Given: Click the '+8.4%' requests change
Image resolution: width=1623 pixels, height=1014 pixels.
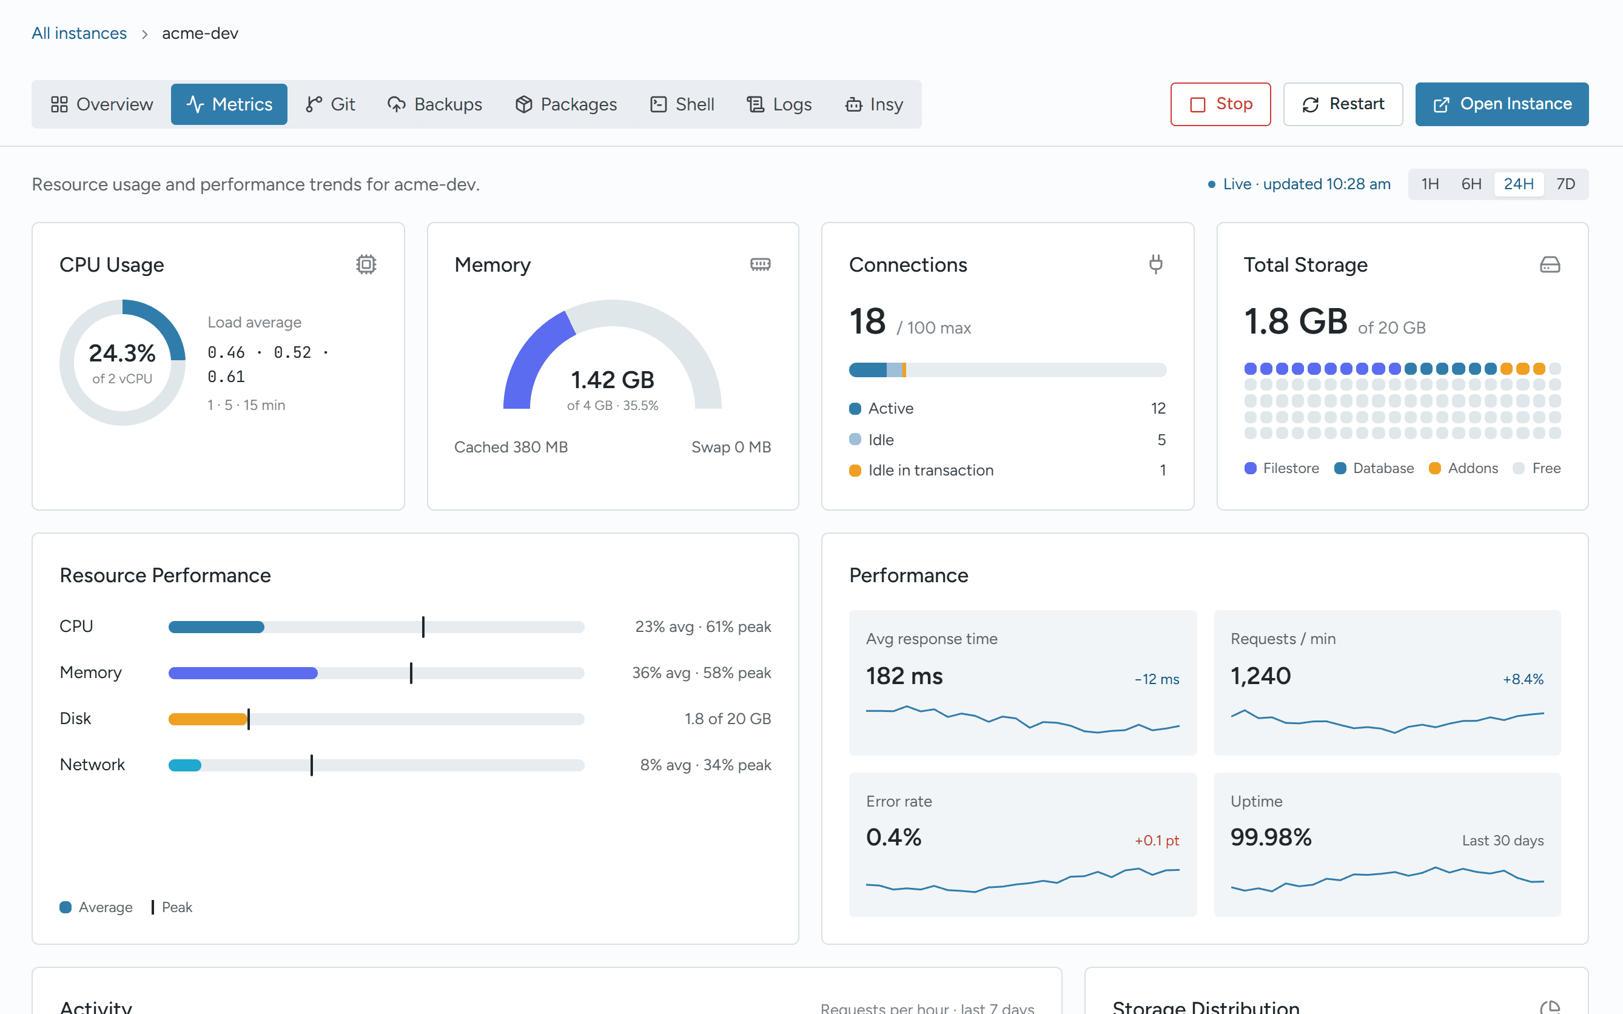Looking at the screenshot, I should (1523, 679).
